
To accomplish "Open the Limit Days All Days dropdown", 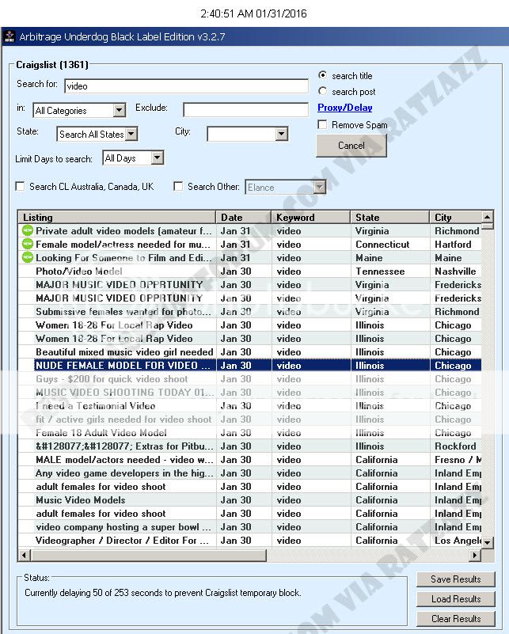I will point(158,158).
